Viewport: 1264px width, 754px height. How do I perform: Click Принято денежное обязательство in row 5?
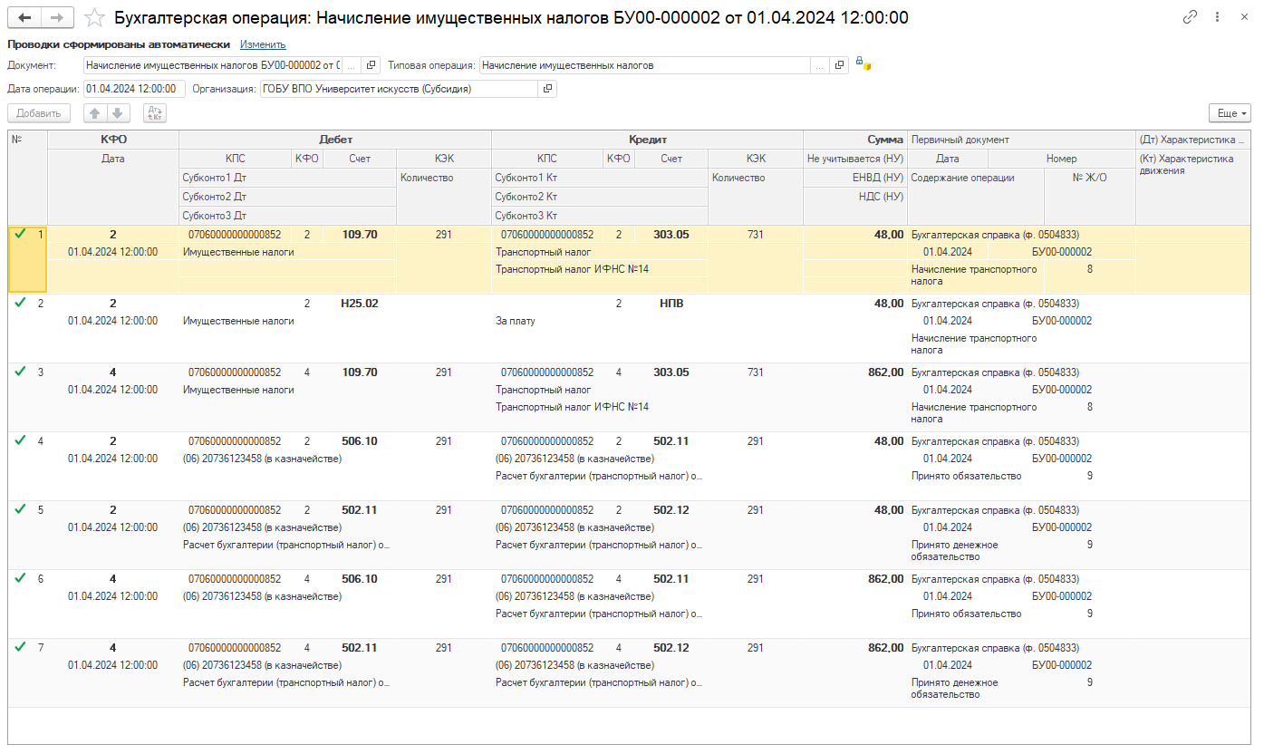[x=955, y=550]
